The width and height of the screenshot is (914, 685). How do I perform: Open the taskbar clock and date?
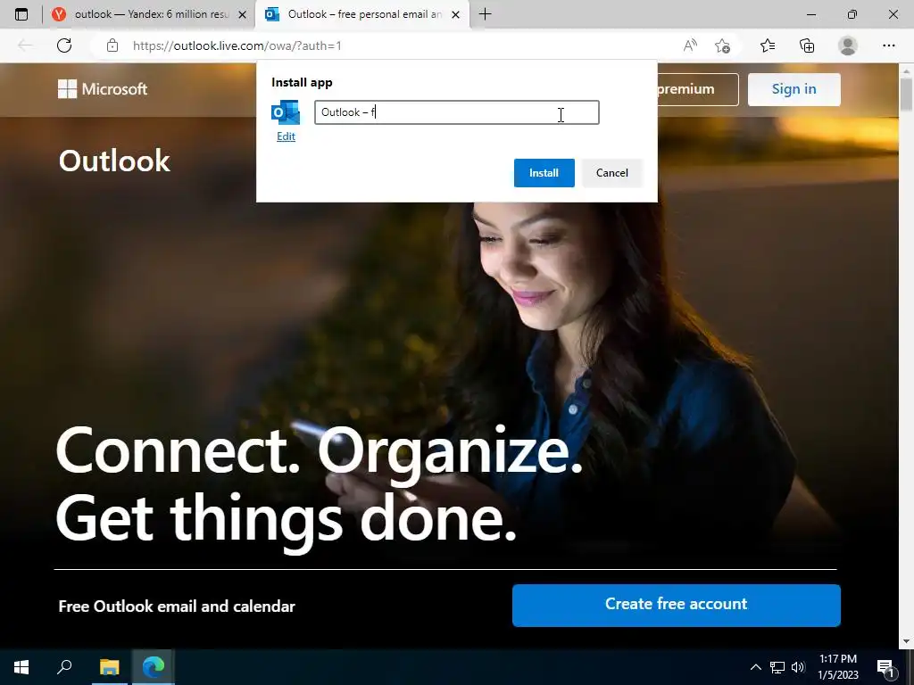click(x=838, y=667)
